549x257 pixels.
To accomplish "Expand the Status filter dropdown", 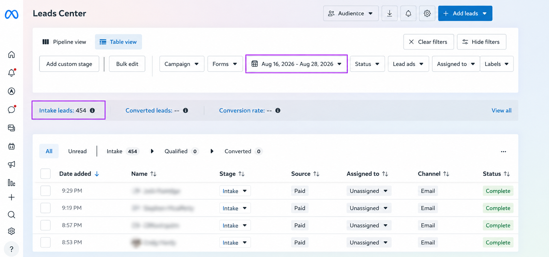I will (x=367, y=64).
